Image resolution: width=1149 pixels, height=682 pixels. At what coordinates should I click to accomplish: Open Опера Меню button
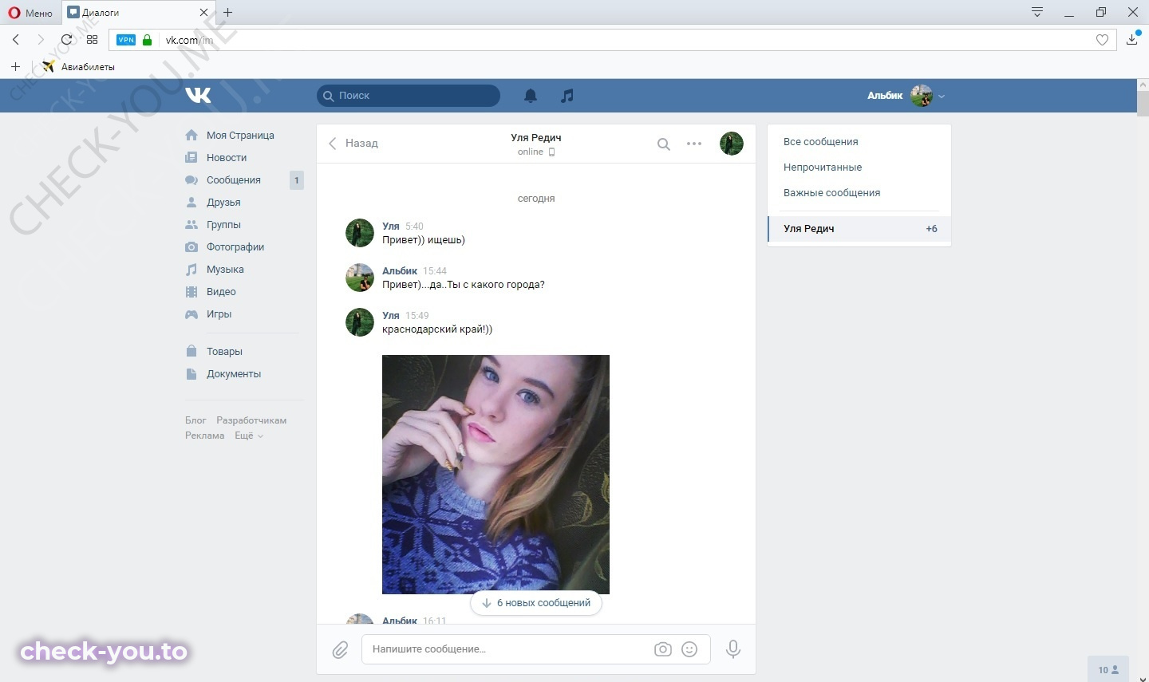30,13
